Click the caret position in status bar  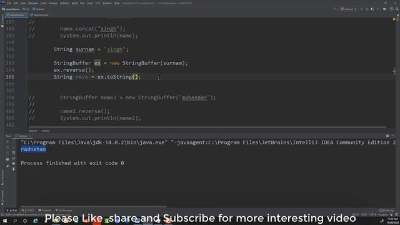pyautogui.click(x=356, y=214)
